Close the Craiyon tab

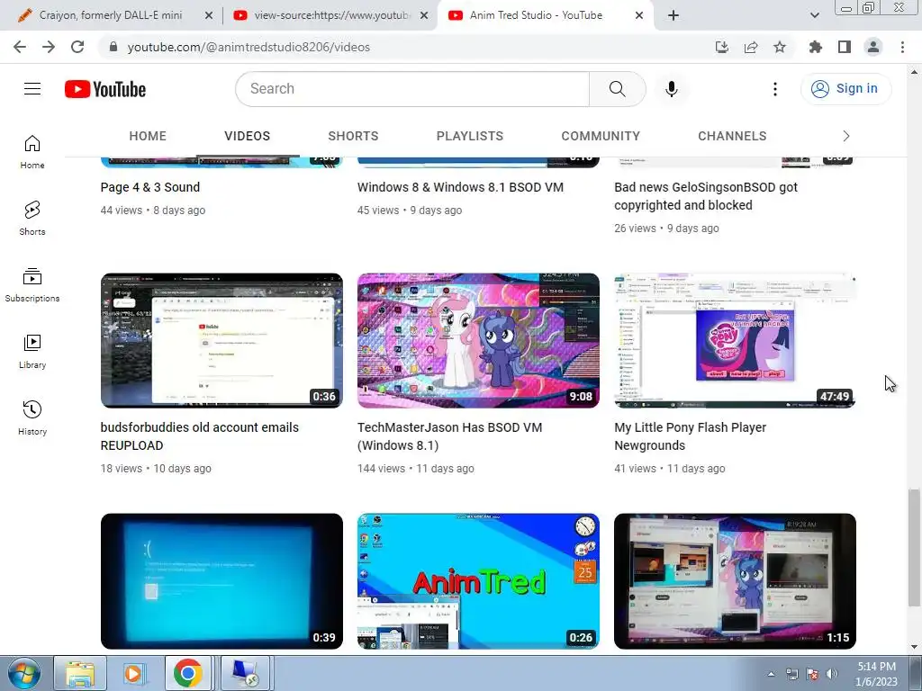tap(208, 15)
